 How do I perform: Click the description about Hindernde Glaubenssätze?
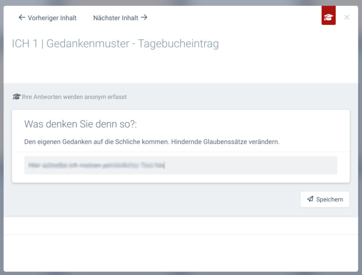tap(151, 142)
